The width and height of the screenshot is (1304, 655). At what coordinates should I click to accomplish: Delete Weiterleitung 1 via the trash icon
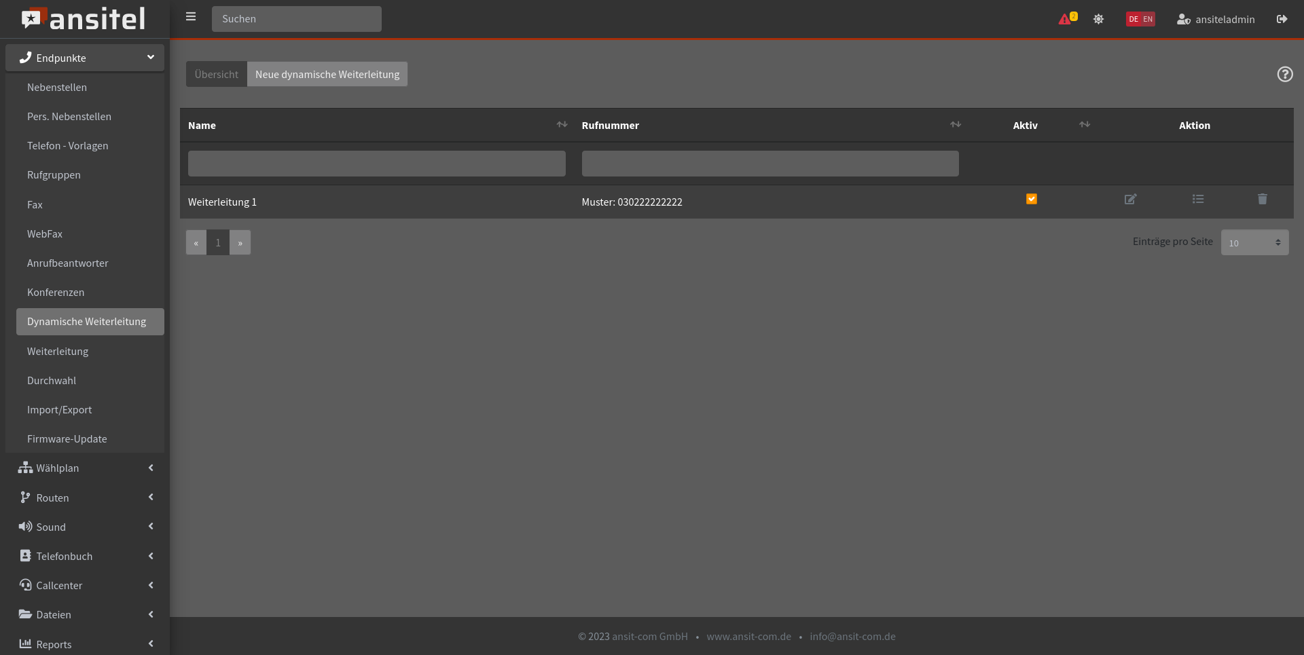pos(1263,199)
